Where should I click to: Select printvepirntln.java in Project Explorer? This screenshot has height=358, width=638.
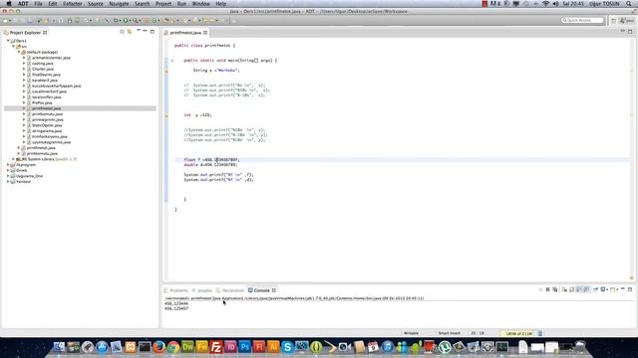click(48, 119)
